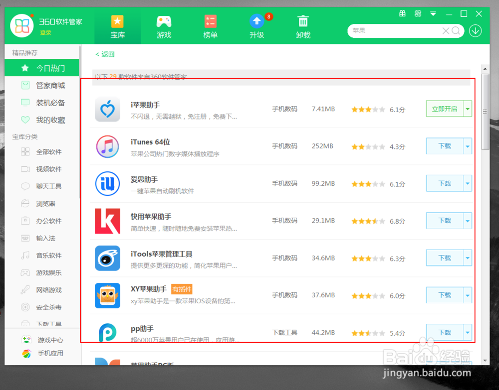This screenshot has height=390, width=499.
Task: Click the skin icon next to gift box
Action: click(x=418, y=13)
